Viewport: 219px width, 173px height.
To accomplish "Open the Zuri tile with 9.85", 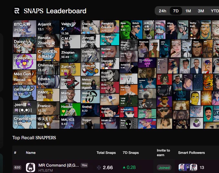I will tap(70, 69).
